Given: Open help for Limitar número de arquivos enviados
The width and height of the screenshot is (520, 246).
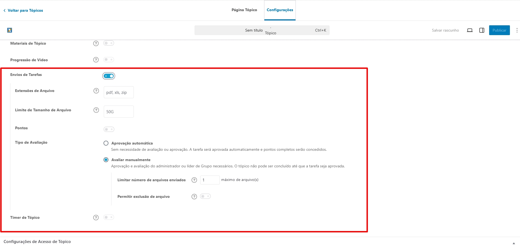Looking at the screenshot, I should point(194,180).
